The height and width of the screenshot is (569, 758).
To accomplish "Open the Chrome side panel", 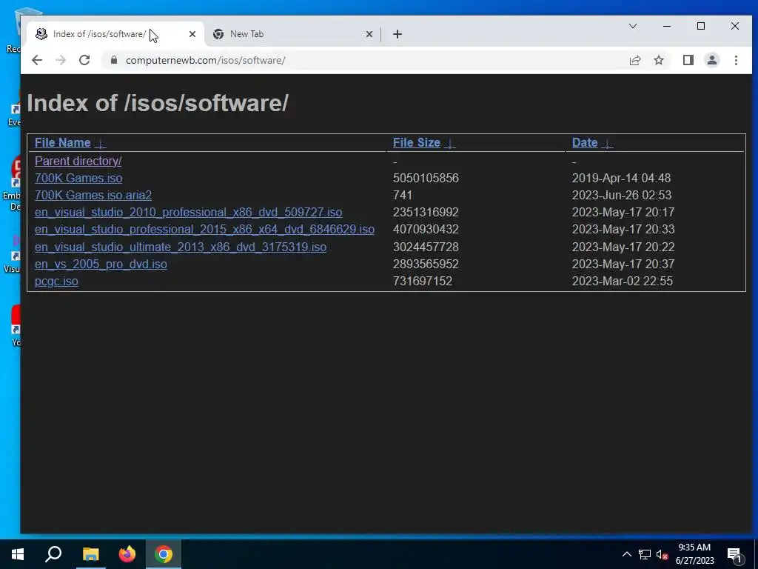I will point(688,60).
